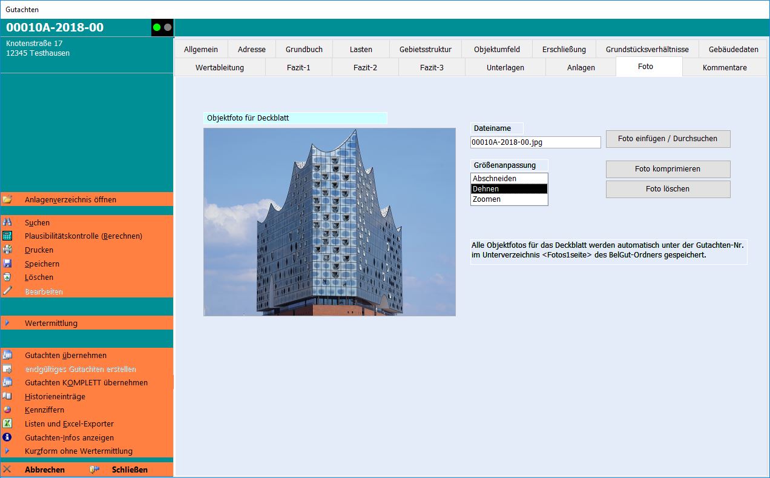Click the pencil icon next to Bearbeiten

tap(7, 291)
